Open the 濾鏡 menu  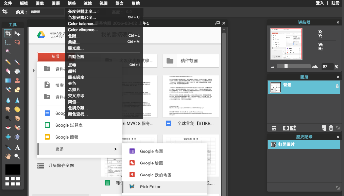(x=88, y=3)
